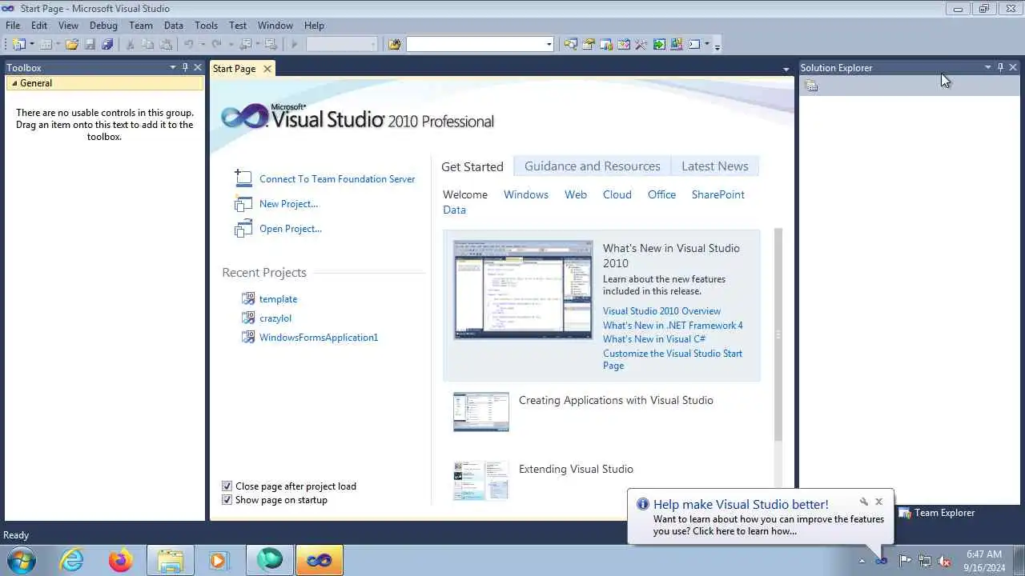Switch to the Team Explorer tab
This screenshot has height=576, width=1025.
936,513
